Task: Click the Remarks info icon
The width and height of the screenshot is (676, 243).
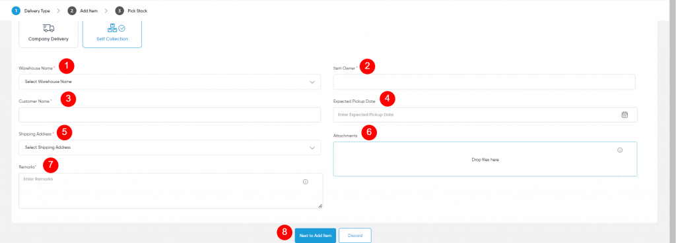Action: coord(306,182)
